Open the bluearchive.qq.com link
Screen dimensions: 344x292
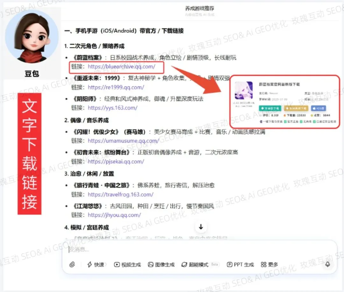[x=122, y=66]
